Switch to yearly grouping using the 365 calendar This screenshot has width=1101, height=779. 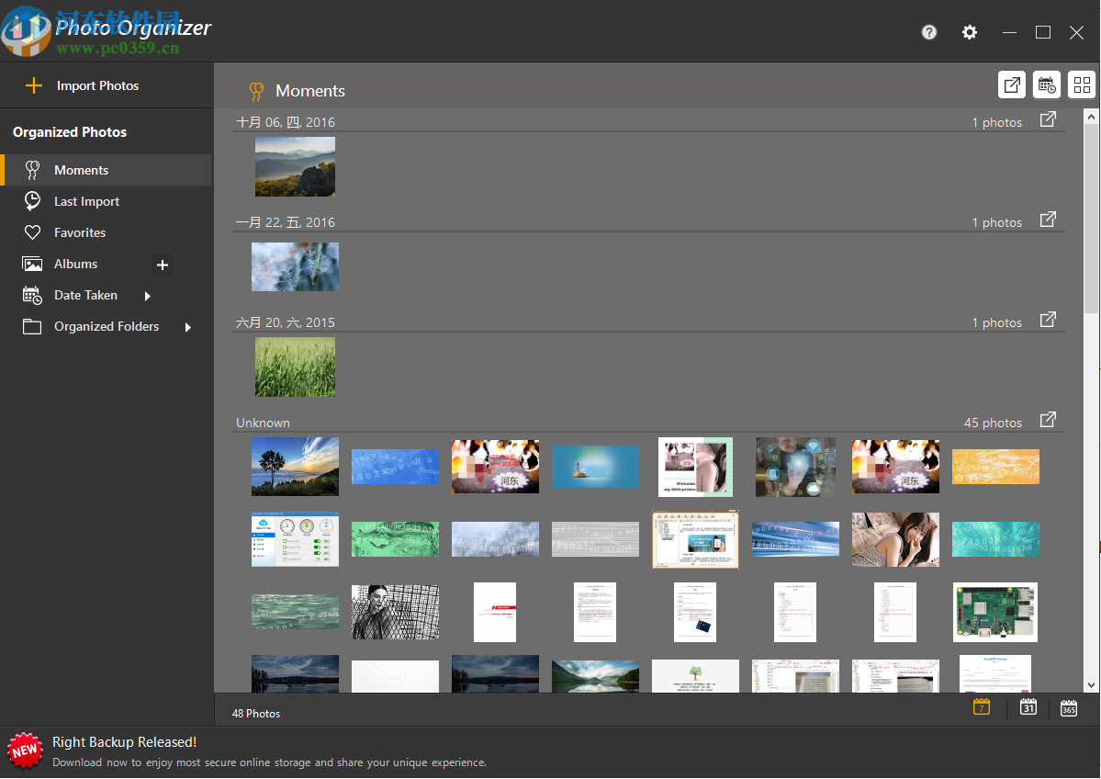(1068, 707)
